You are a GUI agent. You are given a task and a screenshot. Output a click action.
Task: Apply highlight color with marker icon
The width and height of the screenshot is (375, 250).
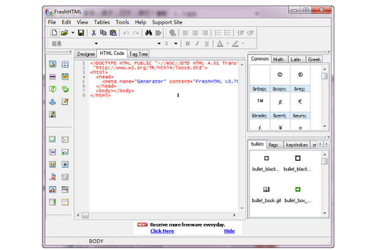coord(236,44)
